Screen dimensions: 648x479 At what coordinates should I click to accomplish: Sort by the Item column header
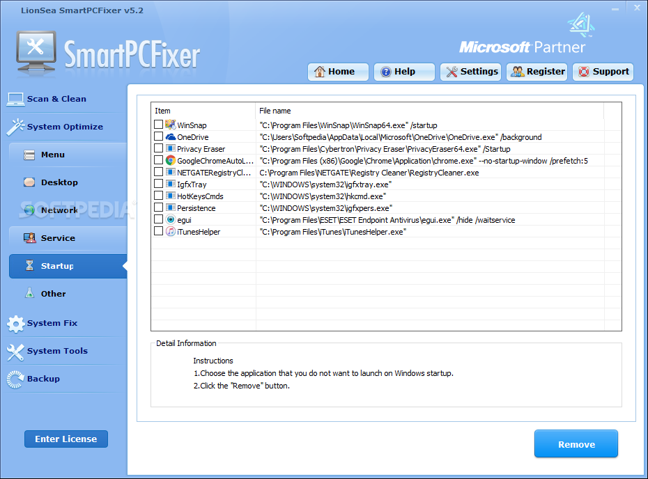pos(203,111)
